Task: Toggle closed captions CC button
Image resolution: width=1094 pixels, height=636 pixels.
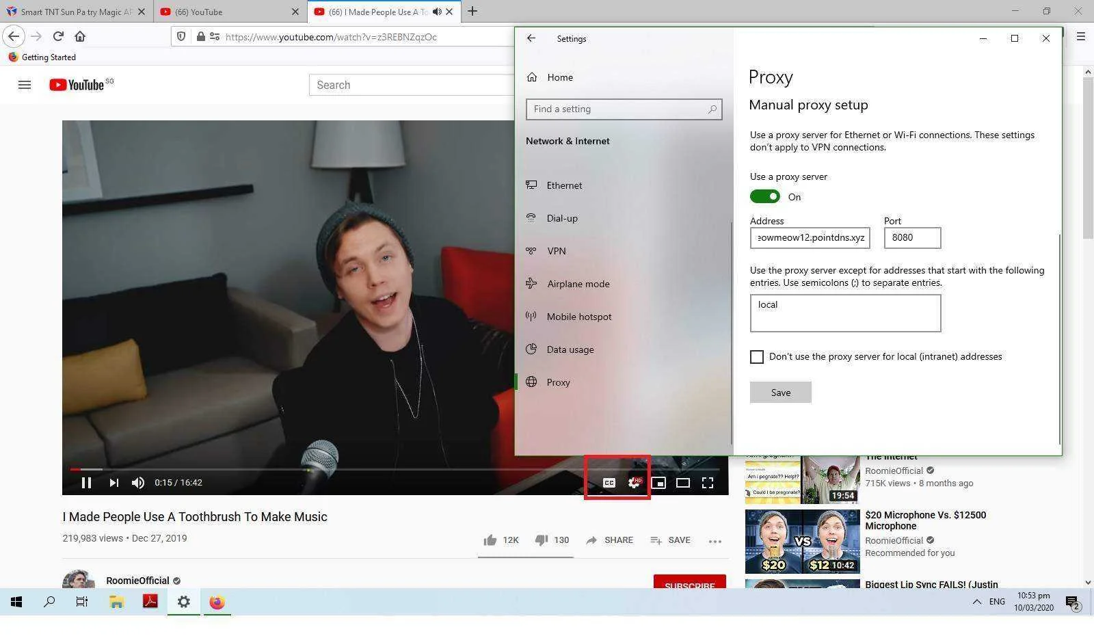Action: (609, 483)
